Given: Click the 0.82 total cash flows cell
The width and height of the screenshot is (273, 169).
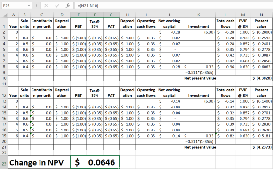Looking at the screenshot, I should click(225, 136).
